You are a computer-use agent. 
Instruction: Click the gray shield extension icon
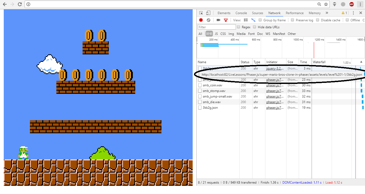(x=335, y=4)
